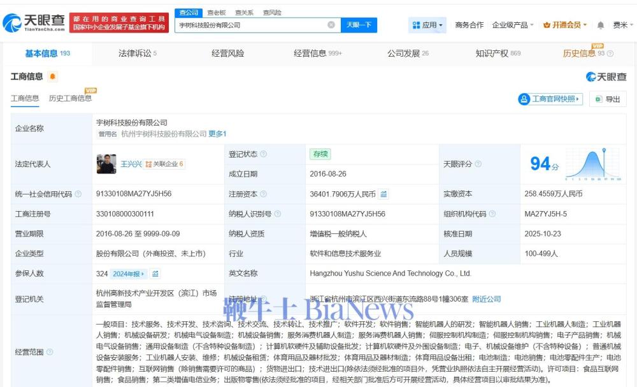Click the 增值税一般纳税人 value
Image resolution: width=637 pixels, height=387 pixels.
(x=338, y=234)
